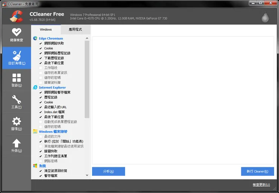
Task: Toggle 歷程記錄 under Internet Explorer
Action: (41, 97)
